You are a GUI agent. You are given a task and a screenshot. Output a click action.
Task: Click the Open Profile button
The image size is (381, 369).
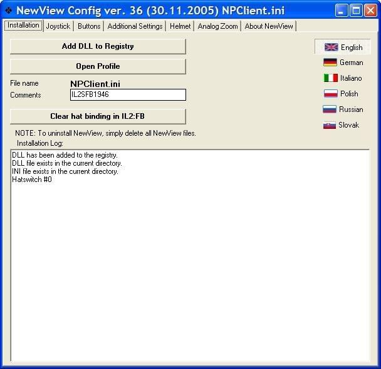point(98,66)
